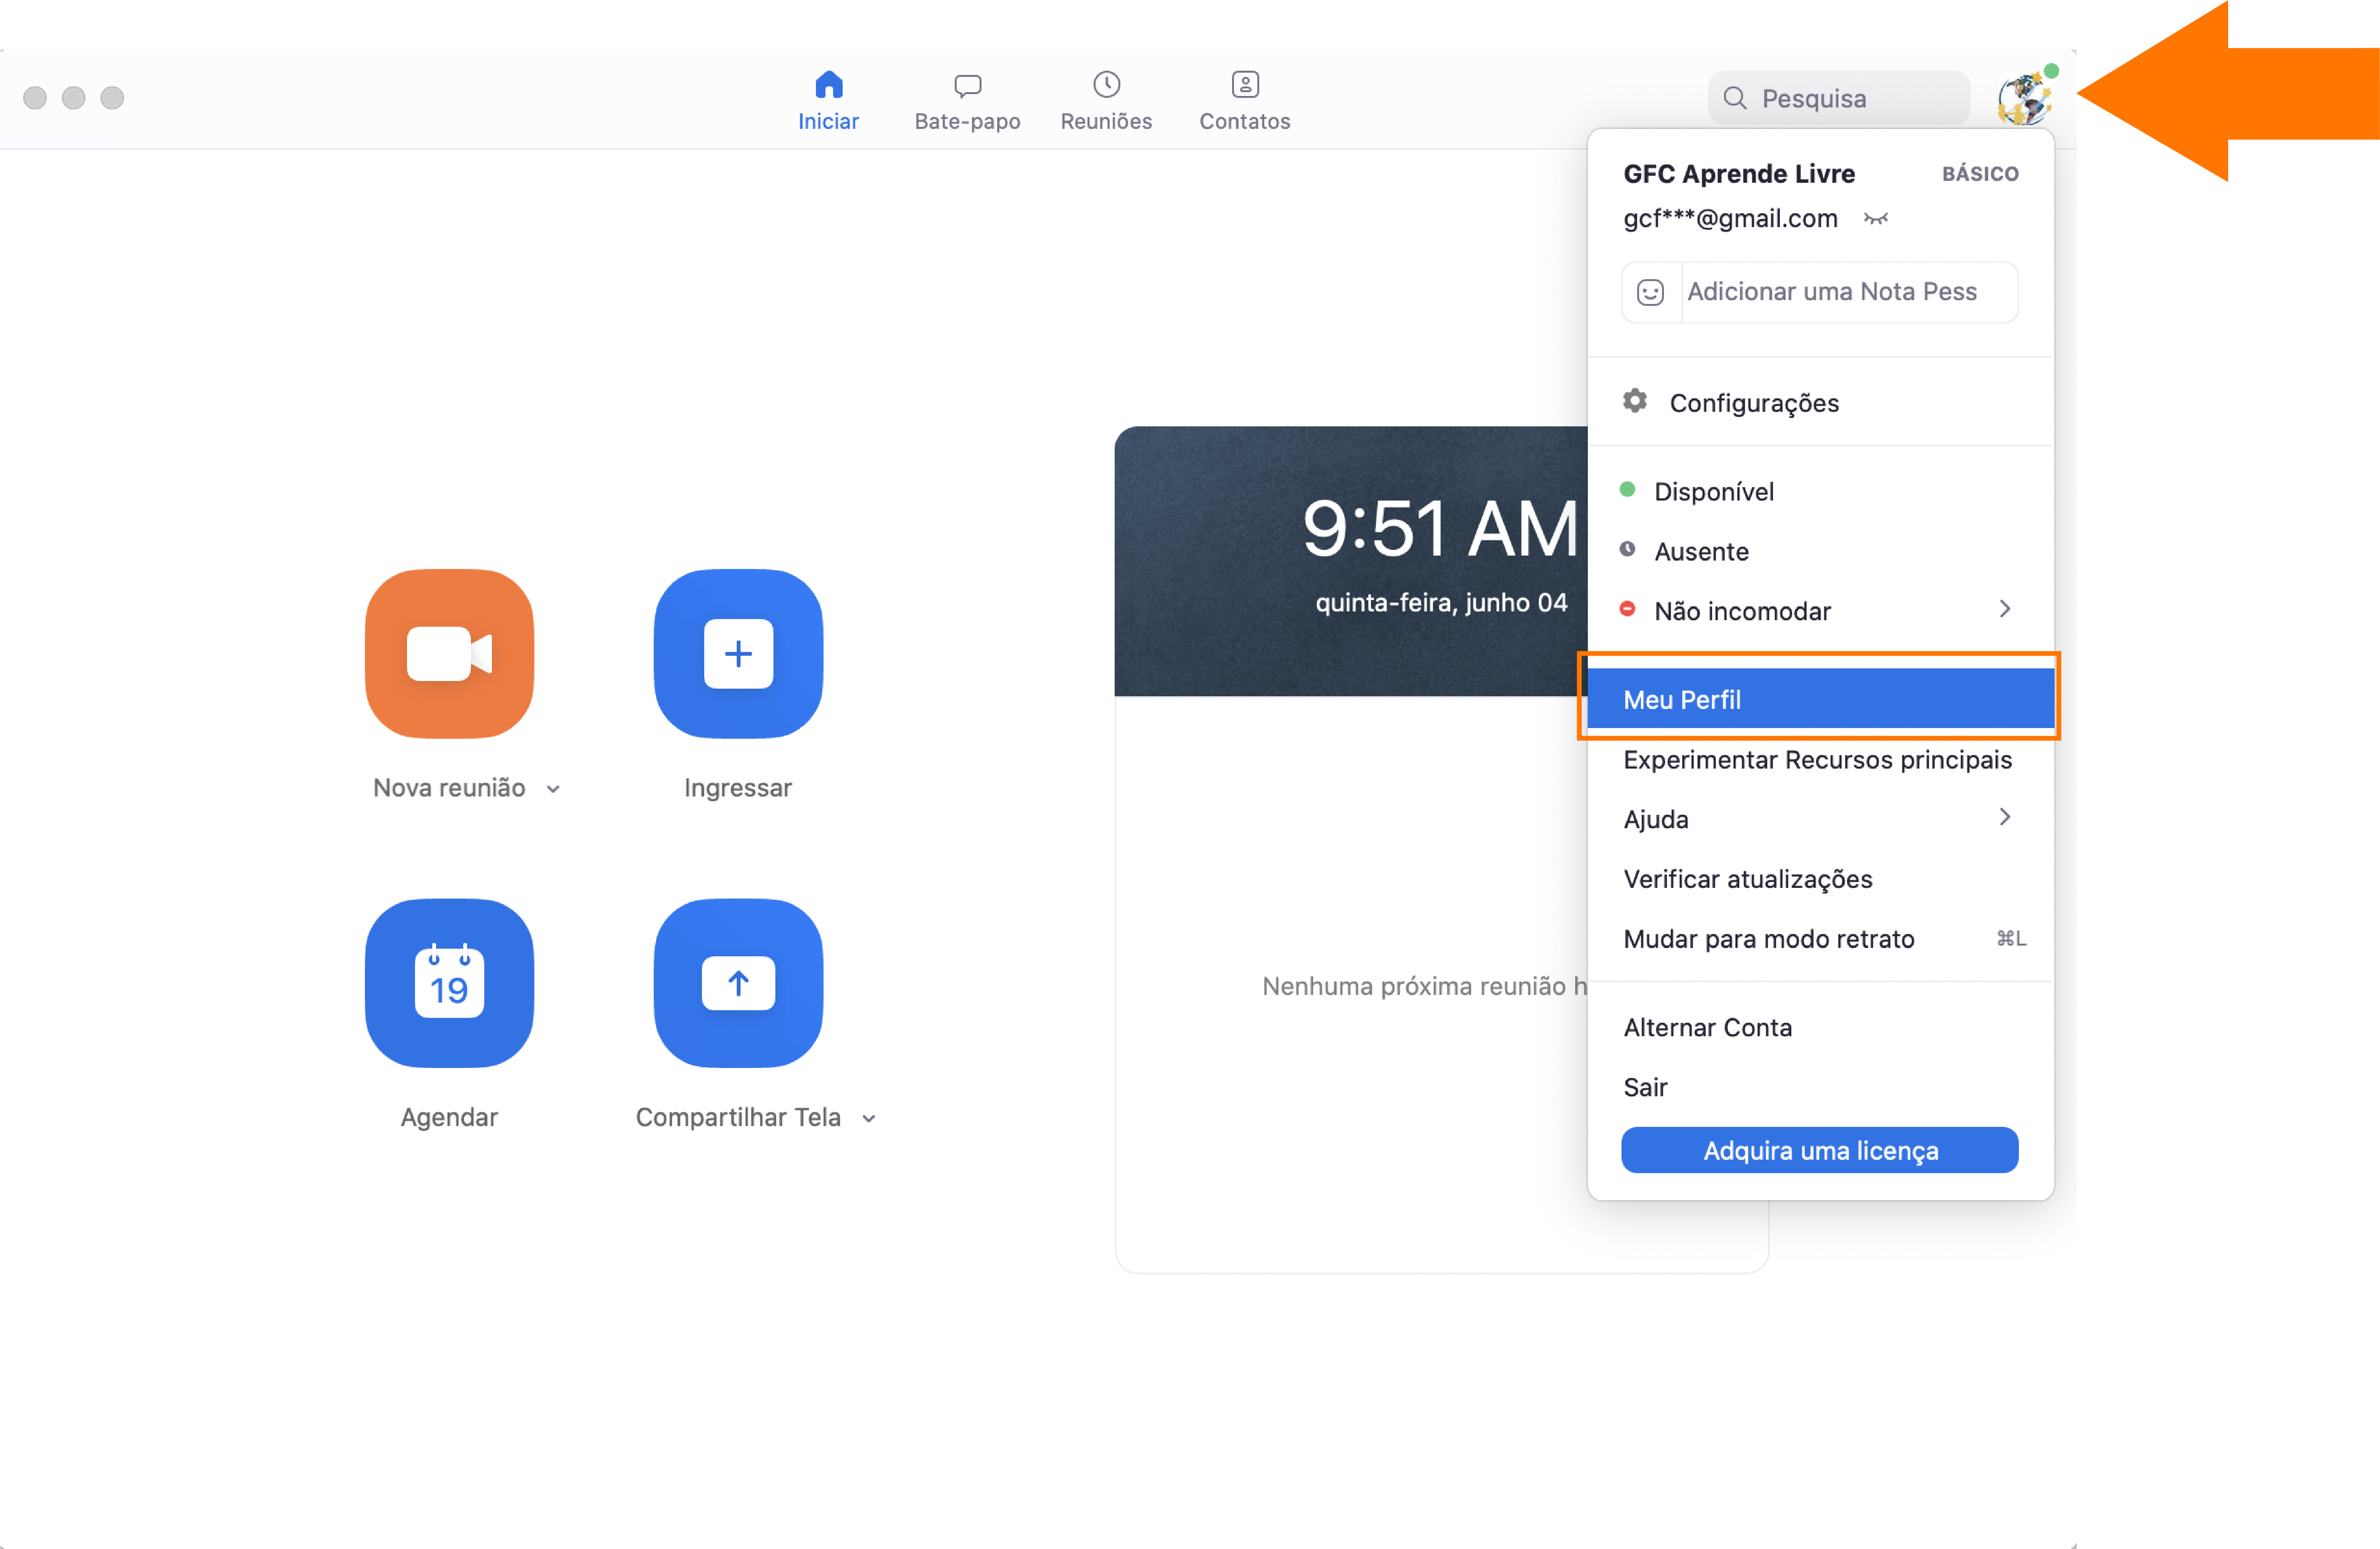Viewport: 2380px width, 1549px height.
Task: Click the Nenhuma próxima reunião message
Action: coord(1424,987)
